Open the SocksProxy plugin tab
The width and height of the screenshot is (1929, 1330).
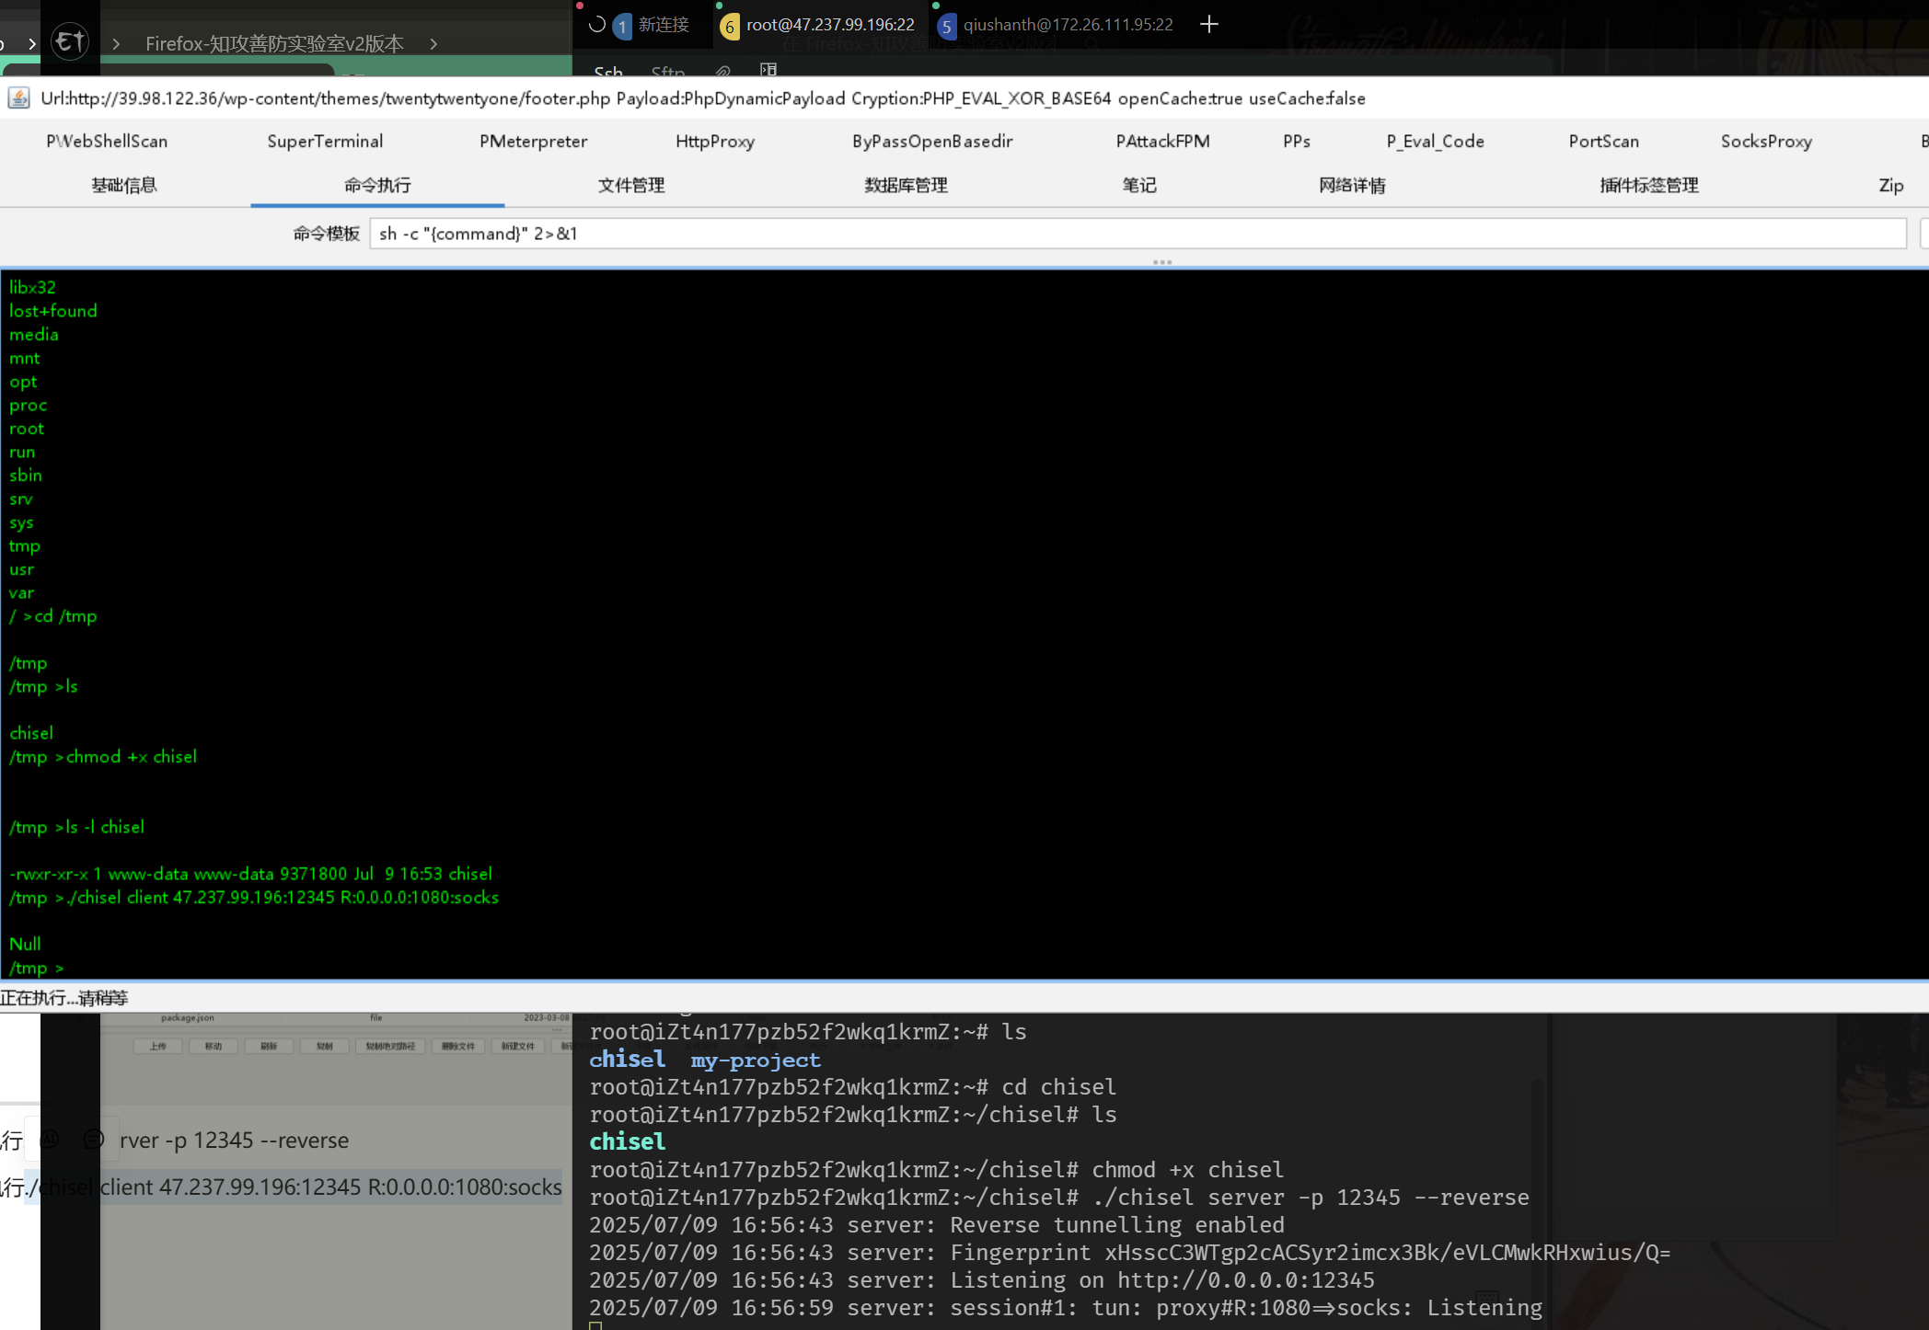1765,141
